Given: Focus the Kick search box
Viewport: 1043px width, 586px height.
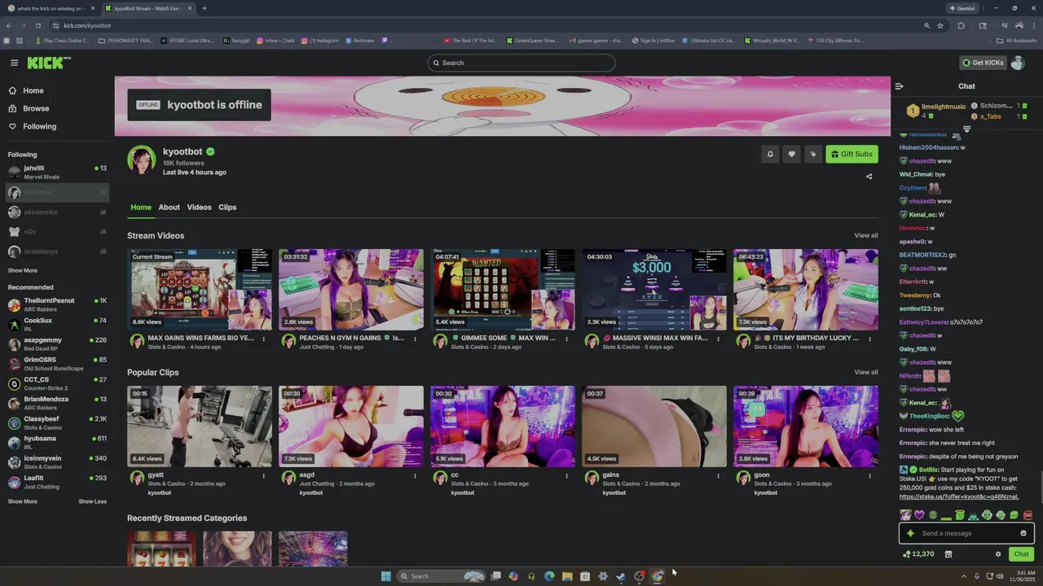Looking at the screenshot, I should [x=521, y=63].
